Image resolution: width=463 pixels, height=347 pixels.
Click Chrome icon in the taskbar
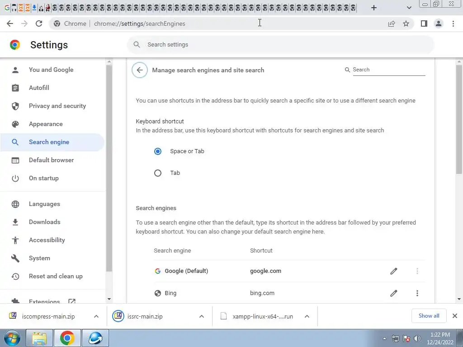pos(67,338)
